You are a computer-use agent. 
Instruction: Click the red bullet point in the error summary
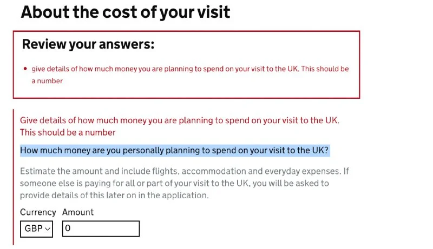click(25, 69)
